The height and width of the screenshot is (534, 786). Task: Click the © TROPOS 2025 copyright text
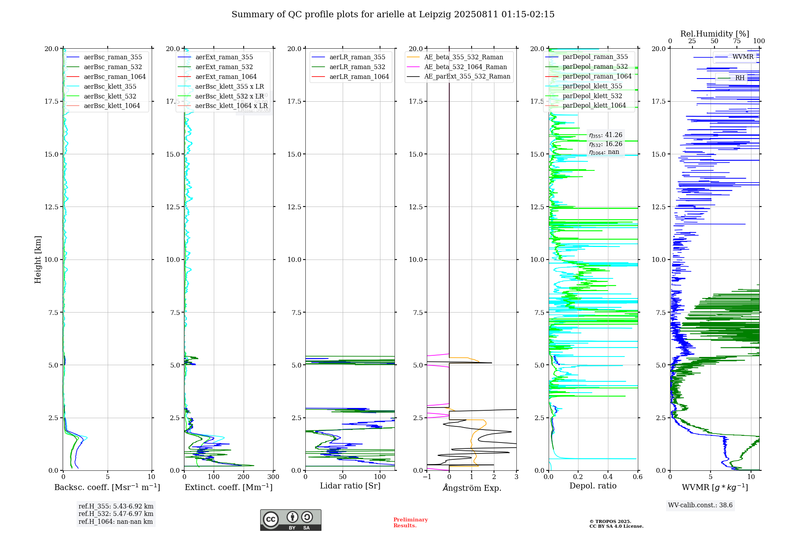click(x=610, y=521)
